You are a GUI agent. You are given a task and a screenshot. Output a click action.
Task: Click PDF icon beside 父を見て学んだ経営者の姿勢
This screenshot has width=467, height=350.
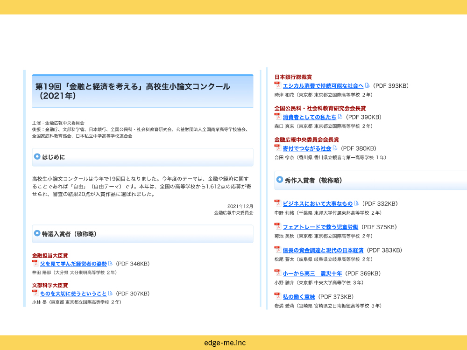pyautogui.click(x=35, y=264)
